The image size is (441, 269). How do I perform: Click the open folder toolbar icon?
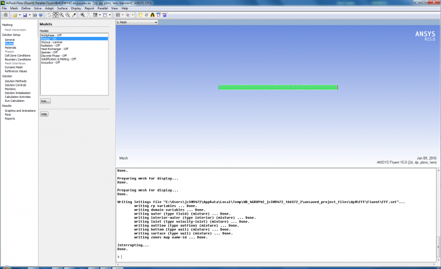pyautogui.click(x=15, y=15)
